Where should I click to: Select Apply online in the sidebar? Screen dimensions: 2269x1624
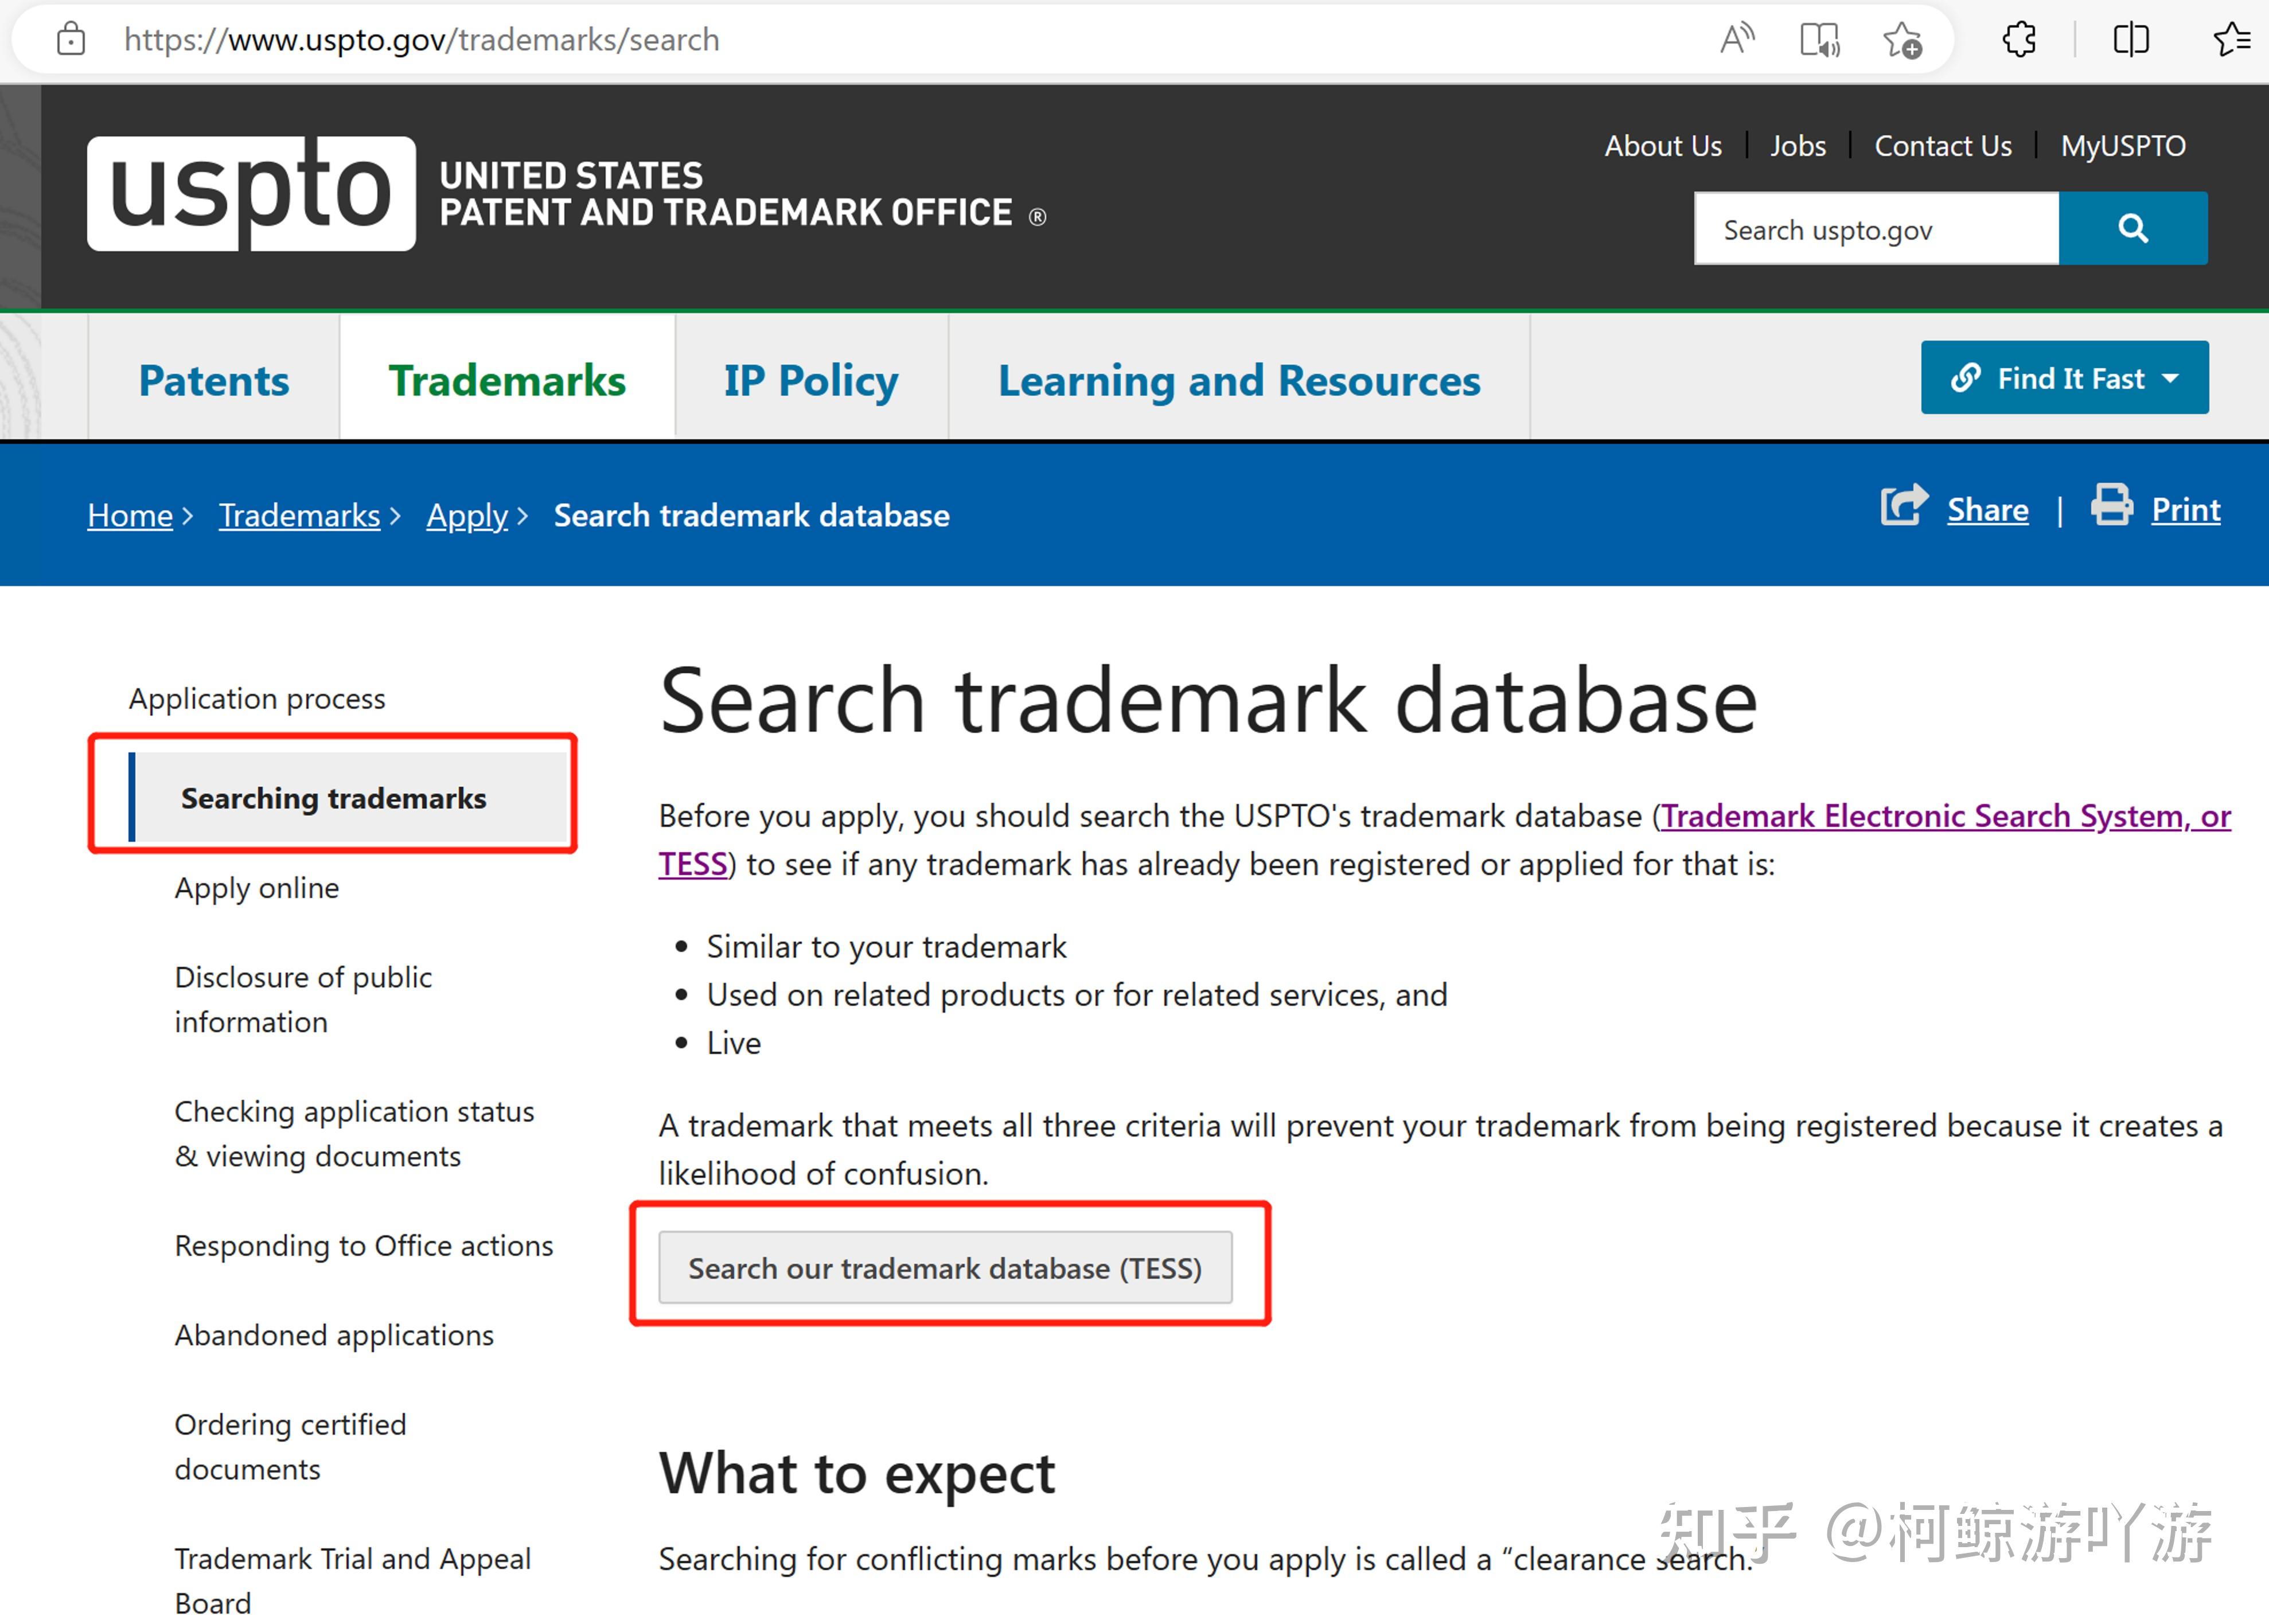(x=257, y=887)
